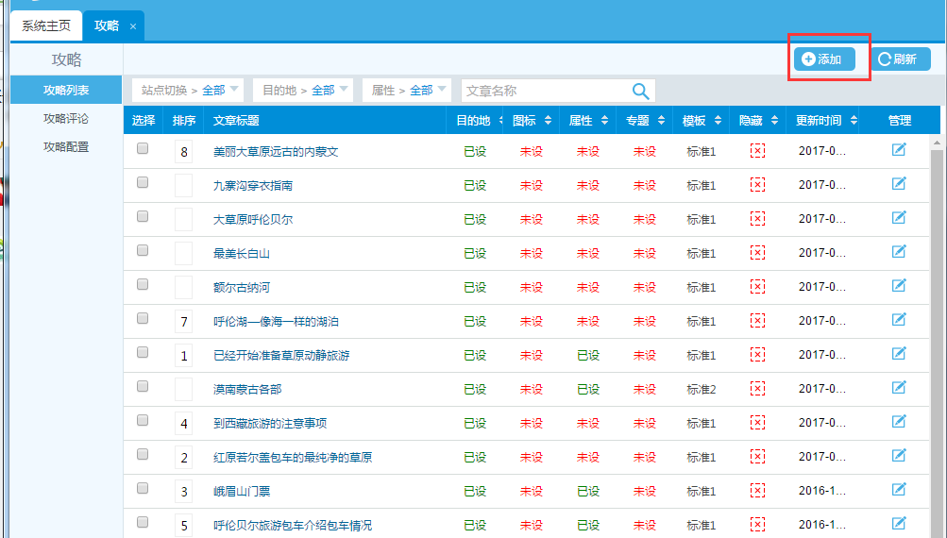Tick checkbox beside 到西藏旅游的注意事项
This screenshot has height=538, width=947.
tap(143, 420)
